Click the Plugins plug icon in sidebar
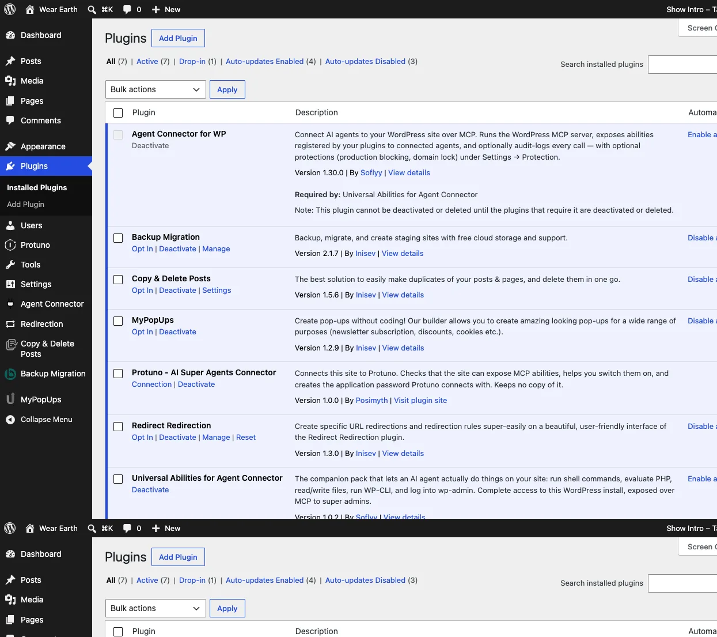The height and width of the screenshot is (637, 717). pyautogui.click(x=10, y=166)
